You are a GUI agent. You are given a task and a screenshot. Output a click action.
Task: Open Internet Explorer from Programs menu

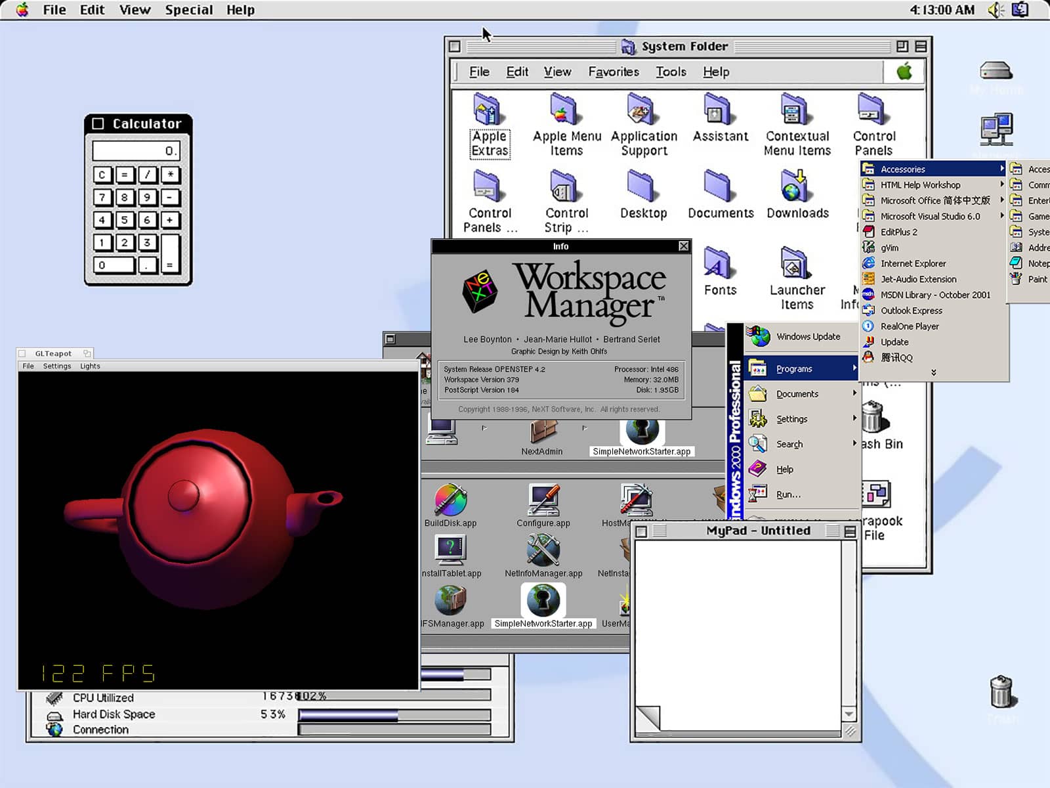point(913,263)
